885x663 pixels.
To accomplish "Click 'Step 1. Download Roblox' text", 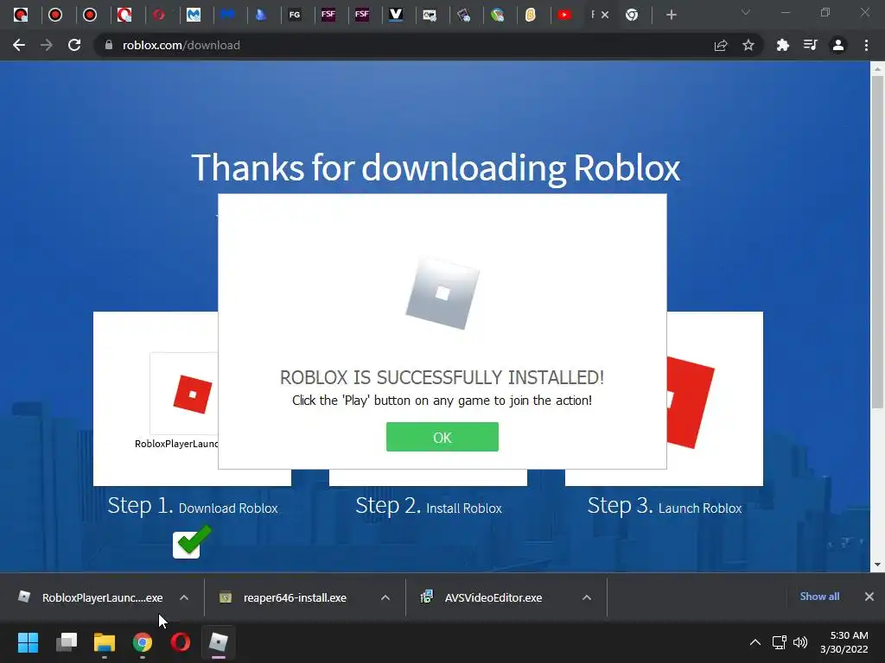I will point(193,506).
